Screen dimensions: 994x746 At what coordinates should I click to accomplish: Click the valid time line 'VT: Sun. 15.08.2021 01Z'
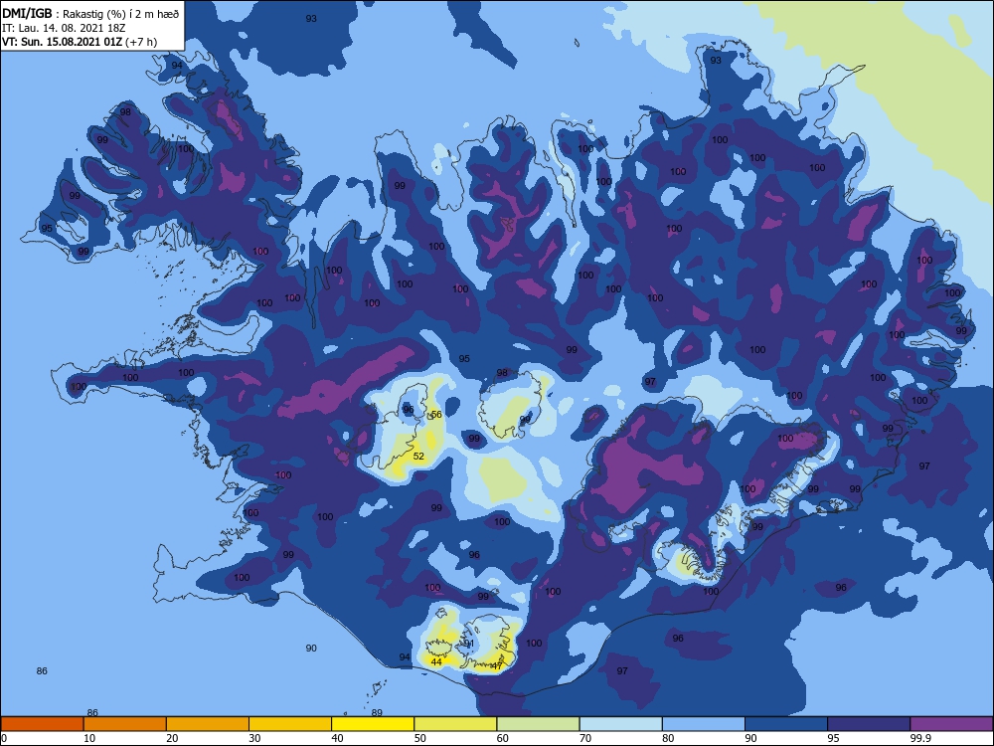point(62,42)
